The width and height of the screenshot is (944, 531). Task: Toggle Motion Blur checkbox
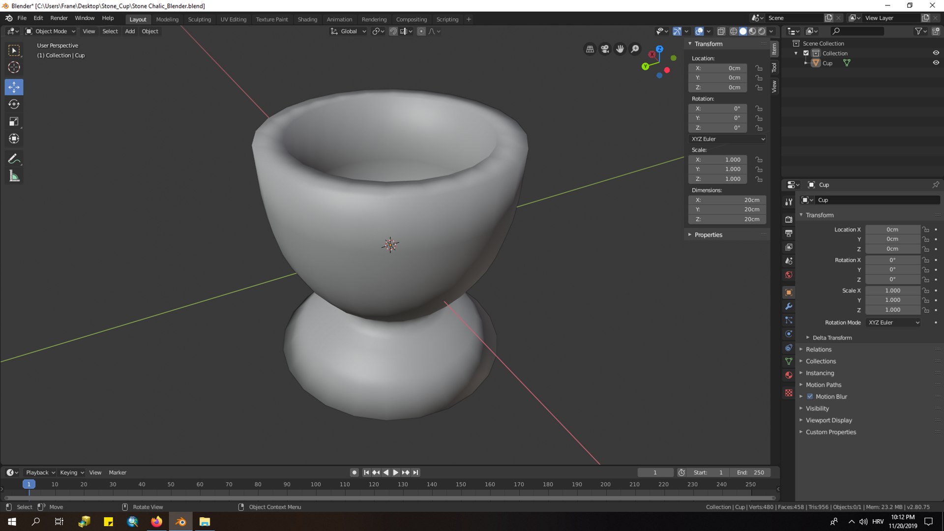coord(810,396)
